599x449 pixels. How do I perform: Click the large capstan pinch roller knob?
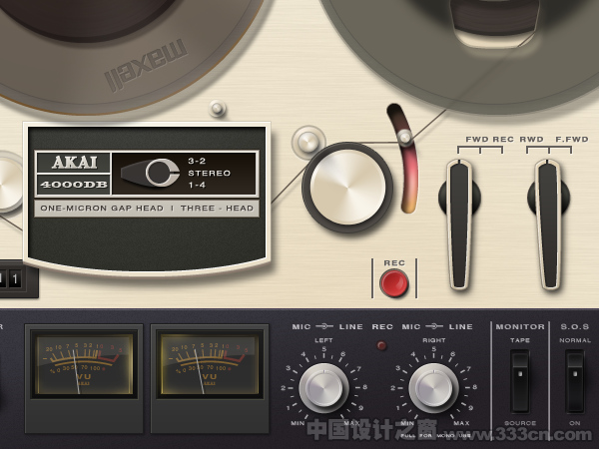(x=347, y=188)
